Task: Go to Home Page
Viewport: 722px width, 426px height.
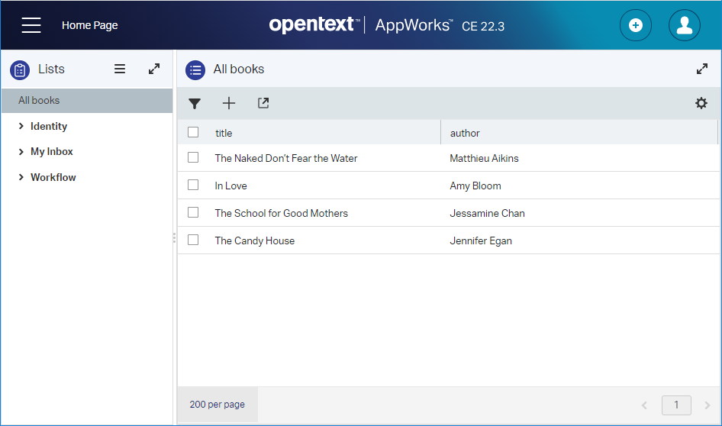Action: (x=89, y=25)
